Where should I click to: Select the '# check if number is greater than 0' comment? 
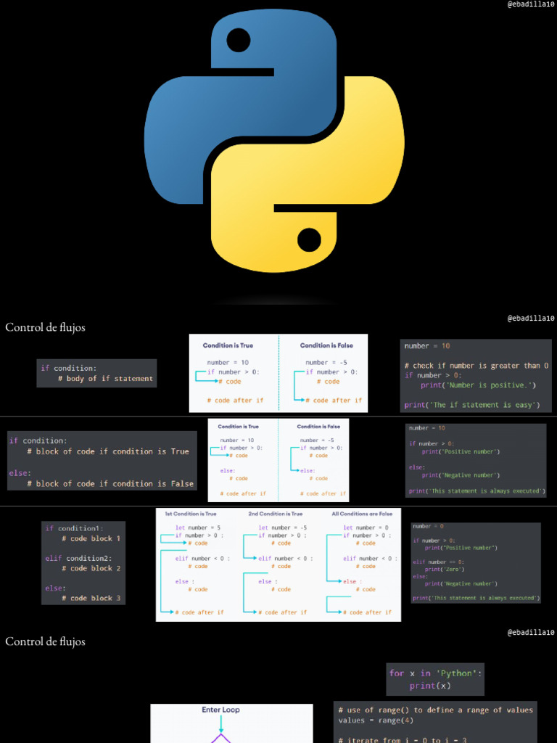point(476,366)
